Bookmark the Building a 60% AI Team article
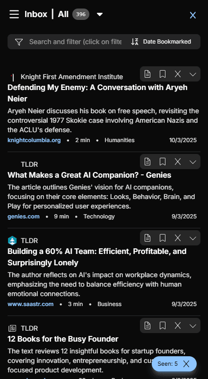Screen dimensions: 208x379 point(163,238)
